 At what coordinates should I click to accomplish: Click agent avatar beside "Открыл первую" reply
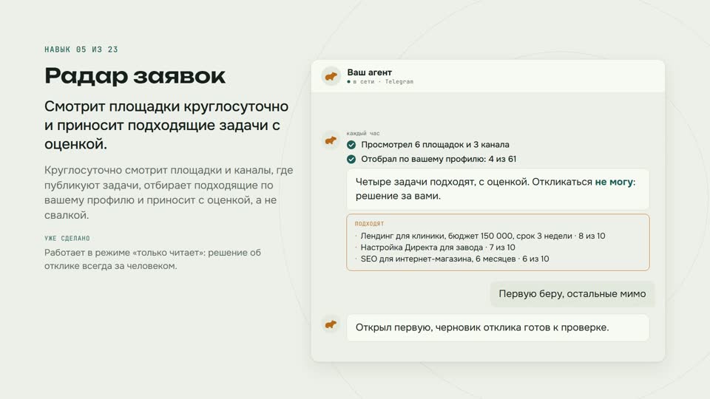331,324
